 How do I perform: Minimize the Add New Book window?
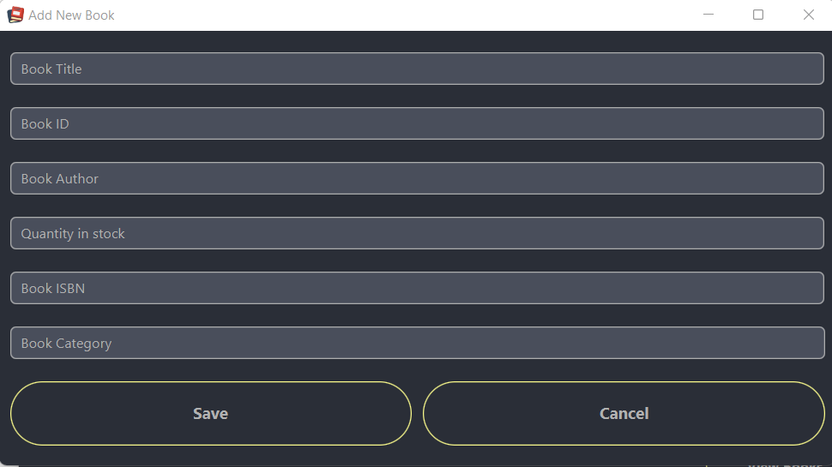coord(708,15)
